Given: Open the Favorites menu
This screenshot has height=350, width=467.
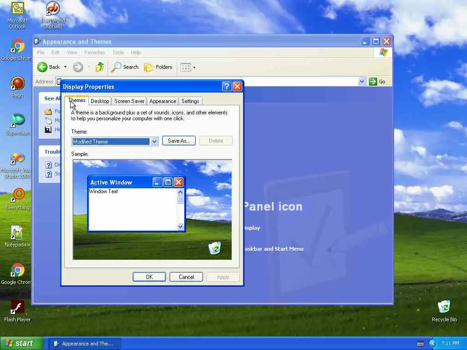Looking at the screenshot, I should click(x=95, y=53).
